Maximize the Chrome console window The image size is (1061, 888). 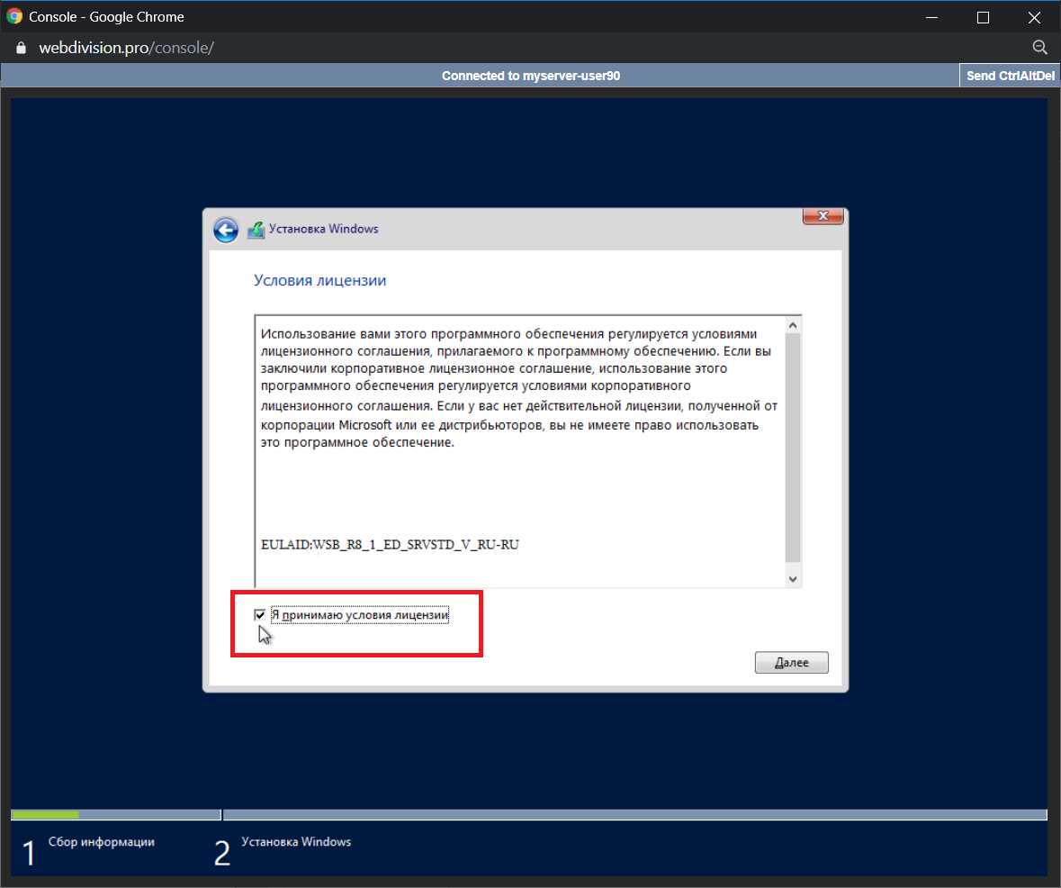pos(983,17)
